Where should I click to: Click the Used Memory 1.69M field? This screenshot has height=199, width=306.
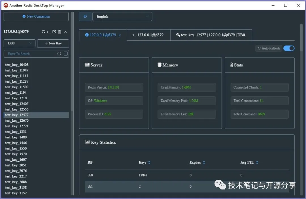coord(186,87)
